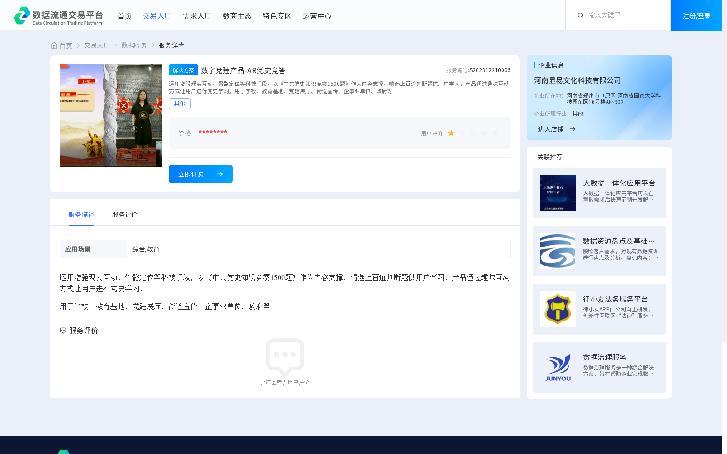Click 进入店铺 link

pos(551,129)
